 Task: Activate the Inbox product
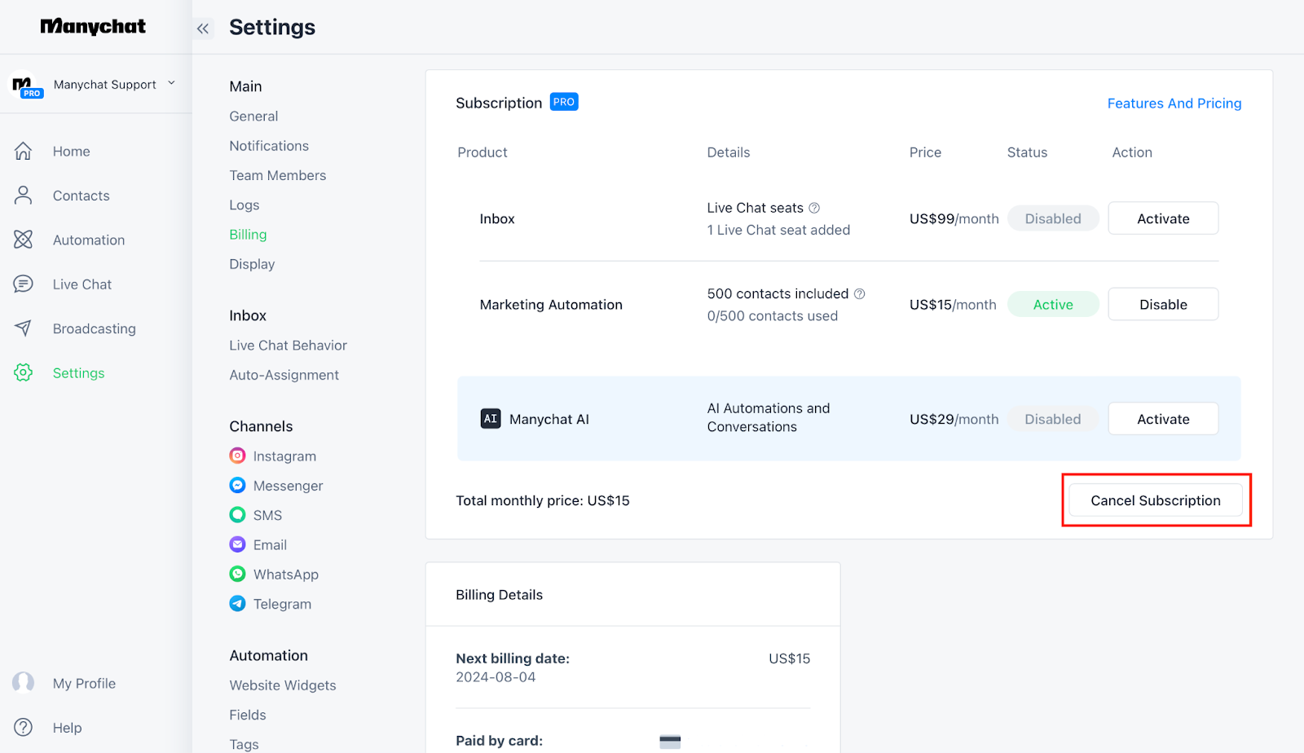click(x=1163, y=218)
